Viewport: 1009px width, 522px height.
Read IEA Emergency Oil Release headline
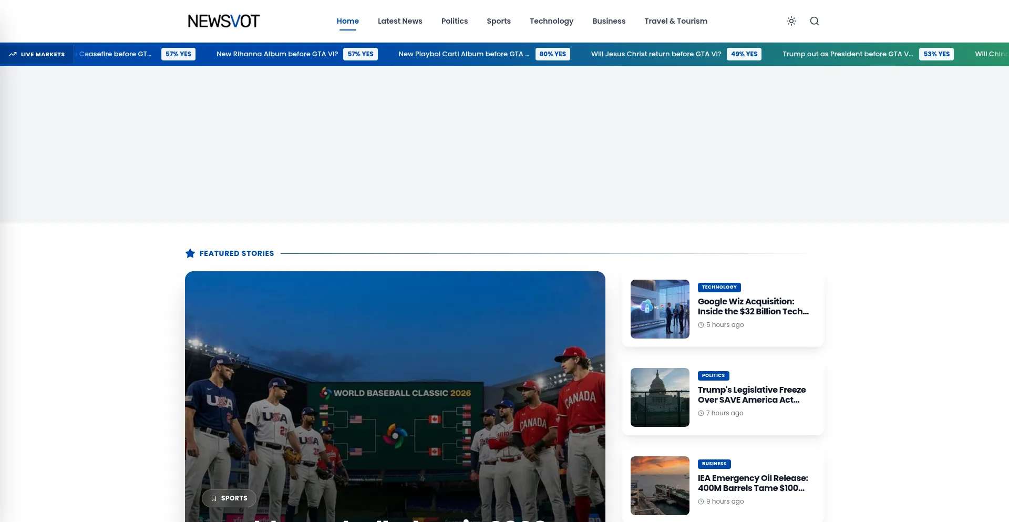(753, 483)
